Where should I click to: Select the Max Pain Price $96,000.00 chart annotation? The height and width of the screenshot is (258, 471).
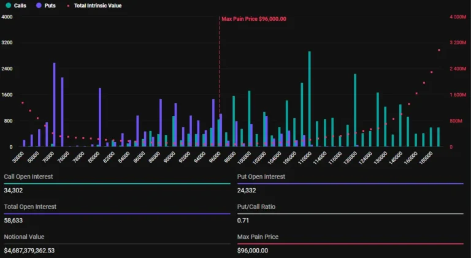(x=254, y=18)
